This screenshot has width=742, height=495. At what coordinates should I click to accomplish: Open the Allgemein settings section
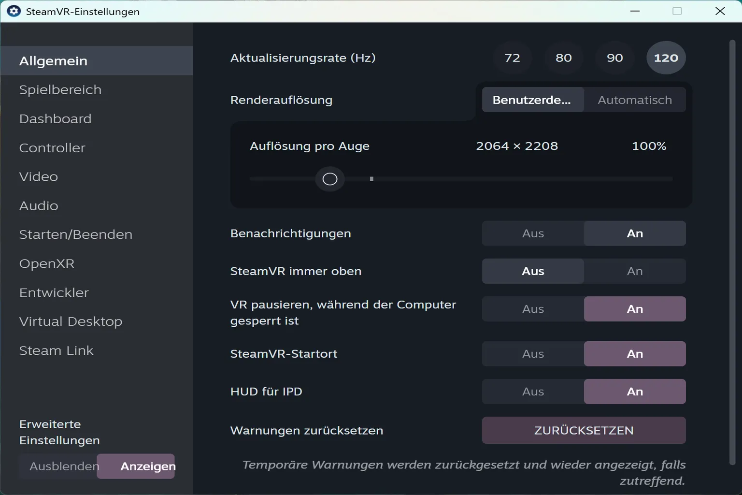point(97,61)
